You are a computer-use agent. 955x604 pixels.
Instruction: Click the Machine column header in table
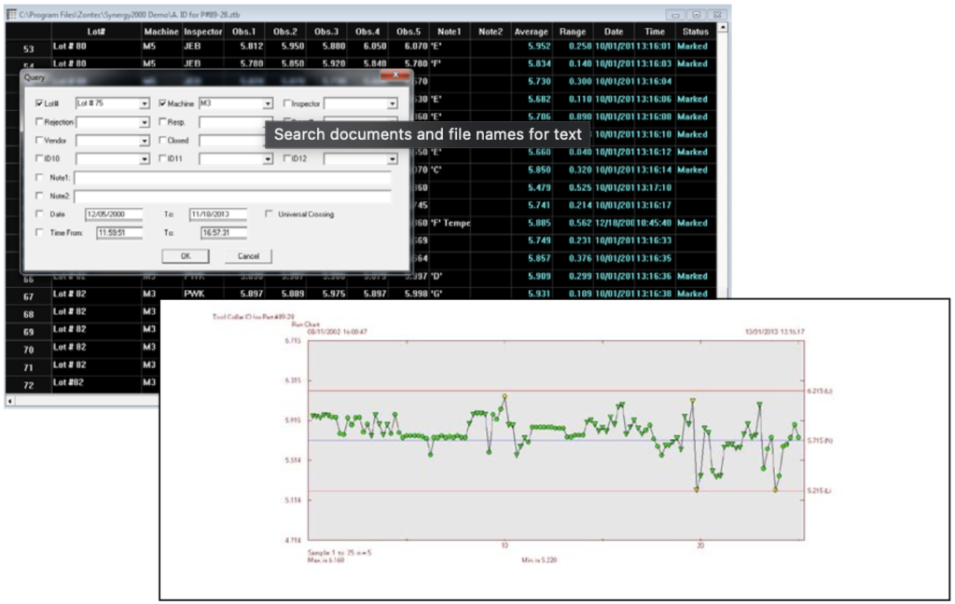[161, 32]
